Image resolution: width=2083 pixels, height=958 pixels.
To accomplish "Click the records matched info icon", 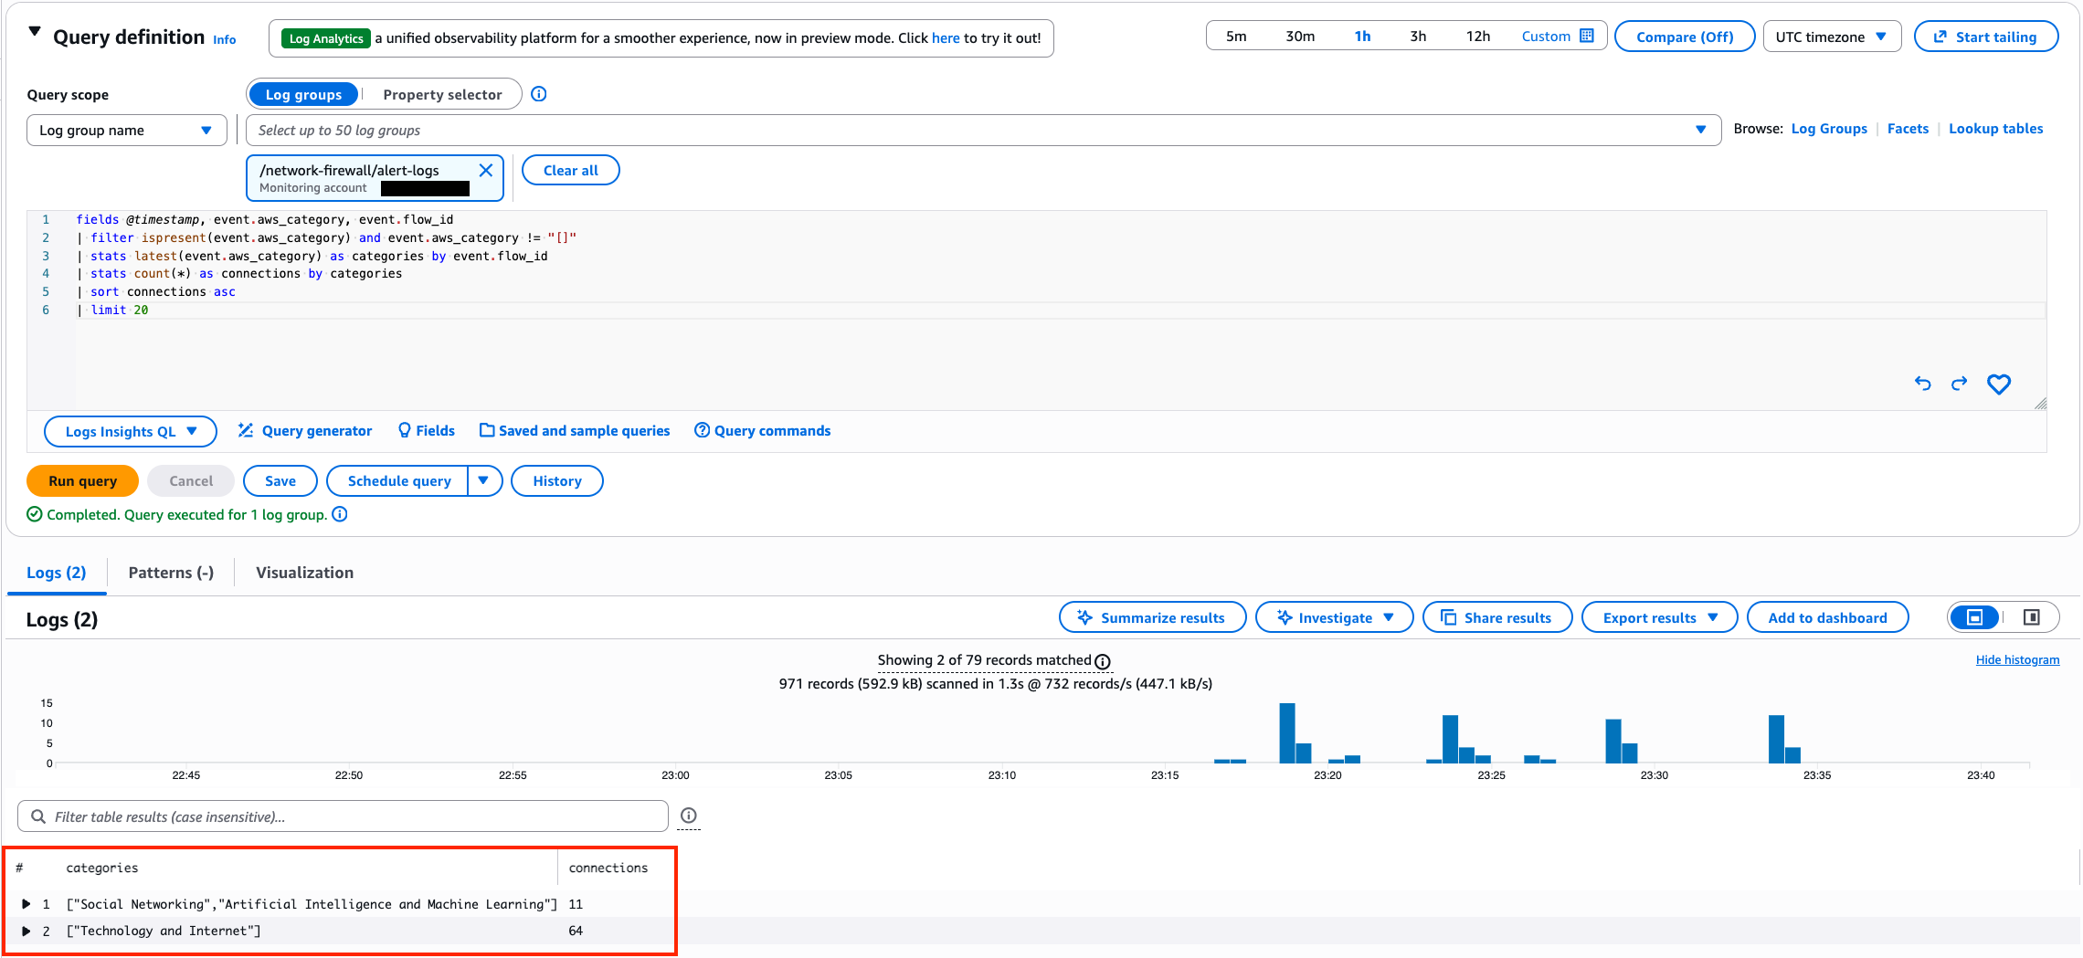I will coord(1103,661).
